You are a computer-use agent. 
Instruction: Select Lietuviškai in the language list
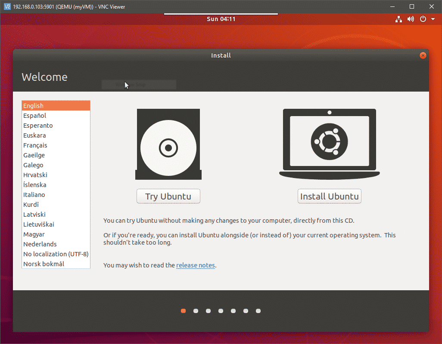56,224
